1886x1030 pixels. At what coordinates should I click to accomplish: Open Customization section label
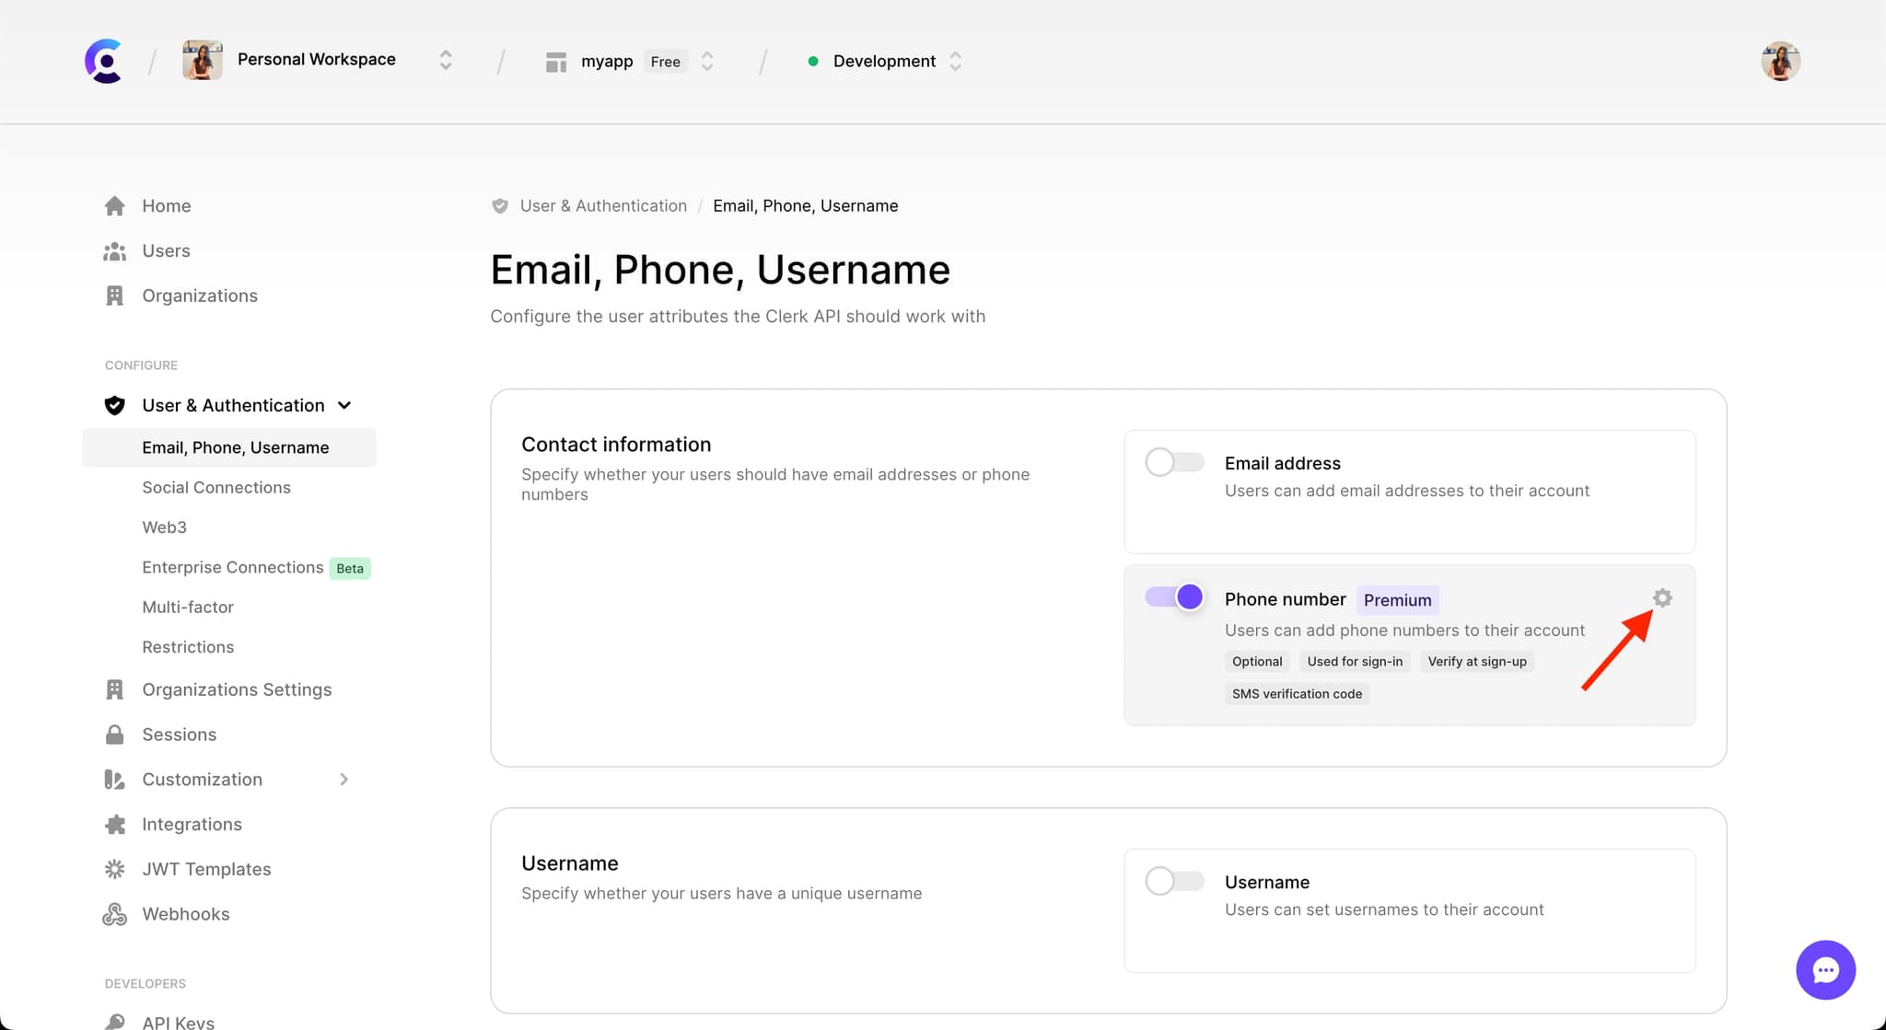coord(202,780)
